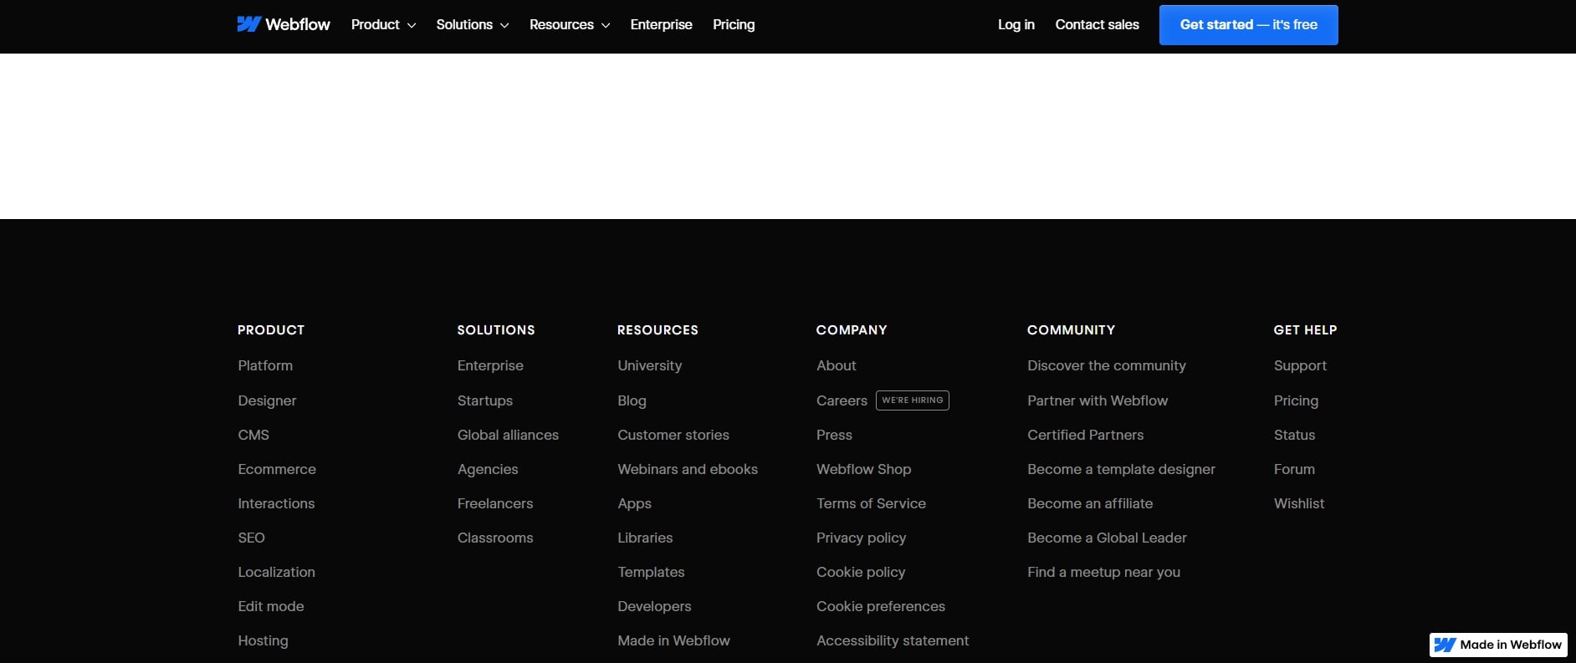Open Accessibility statement link
This screenshot has width=1576, height=663.
pos(893,640)
